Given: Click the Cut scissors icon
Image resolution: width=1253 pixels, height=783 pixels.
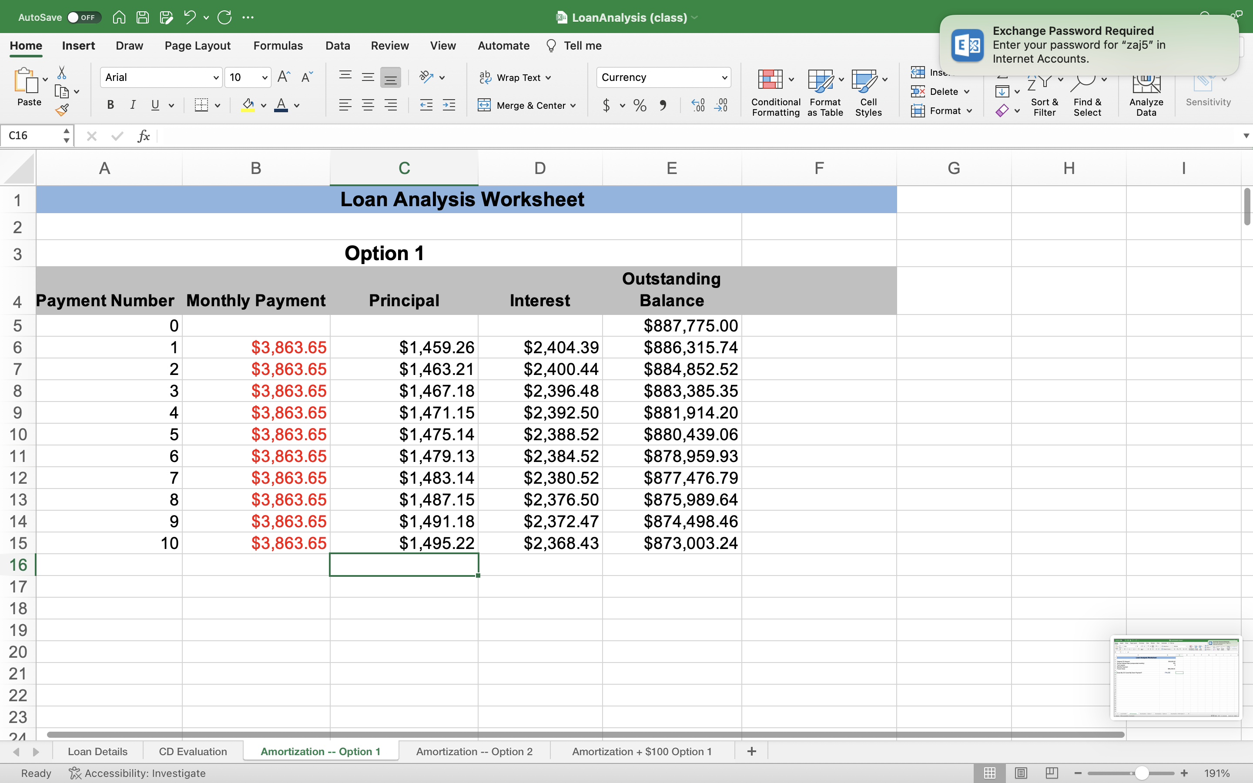Looking at the screenshot, I should pos(62,73).
